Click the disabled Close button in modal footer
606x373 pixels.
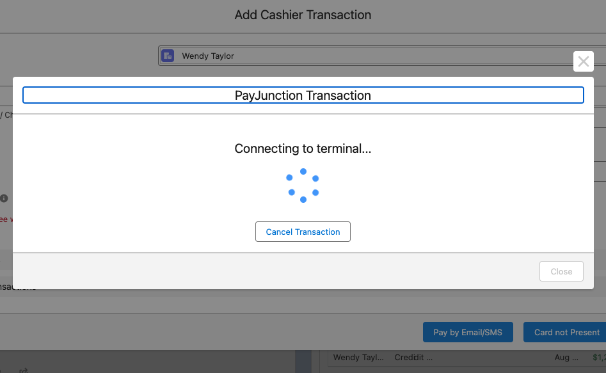(x=561, y=271)
